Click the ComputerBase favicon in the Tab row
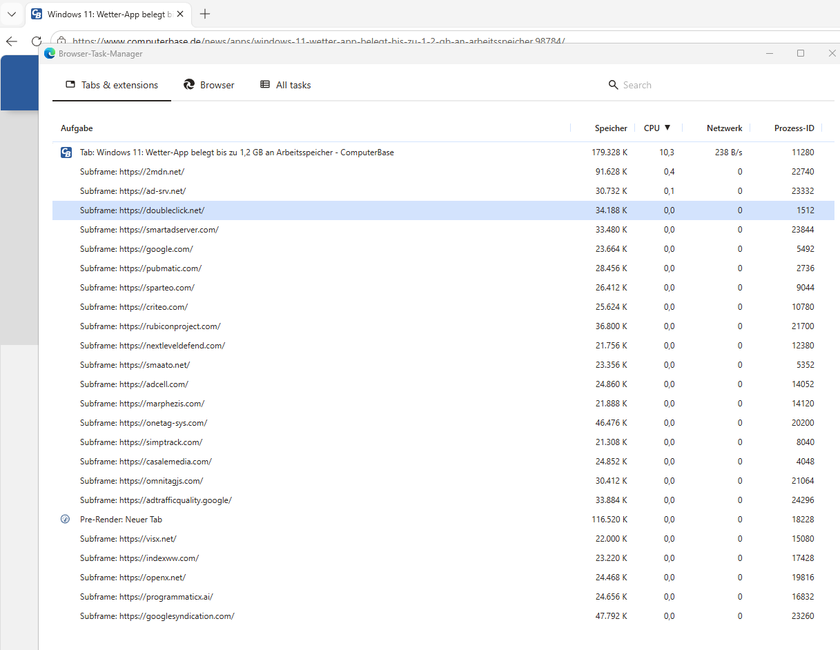840x650 pixels. [66, 152]
